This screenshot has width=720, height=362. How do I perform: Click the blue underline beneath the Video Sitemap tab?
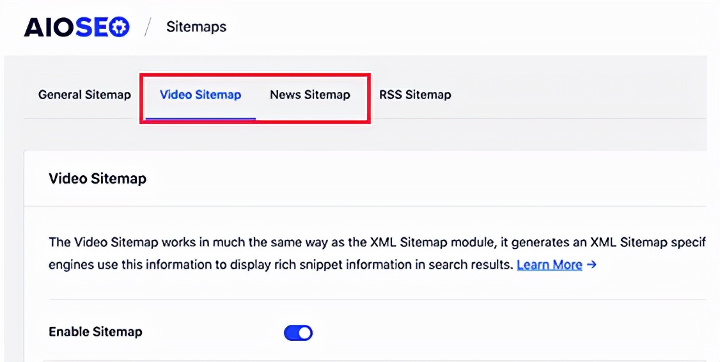(x=200, y=118)
